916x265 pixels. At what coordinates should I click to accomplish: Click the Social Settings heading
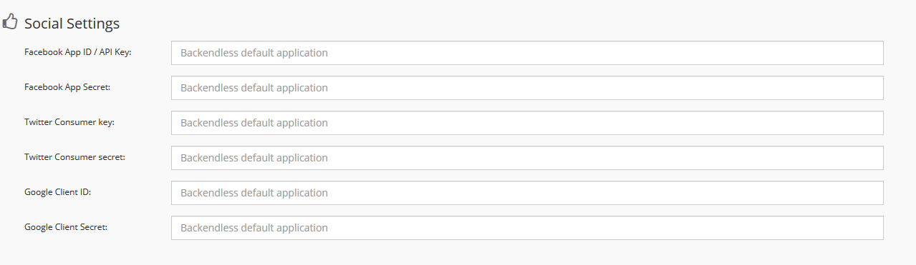[72, 24]
